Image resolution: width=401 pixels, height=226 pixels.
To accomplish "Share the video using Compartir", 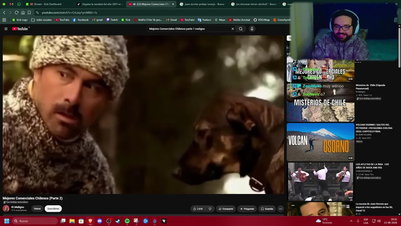I will [x=226, y=209].
